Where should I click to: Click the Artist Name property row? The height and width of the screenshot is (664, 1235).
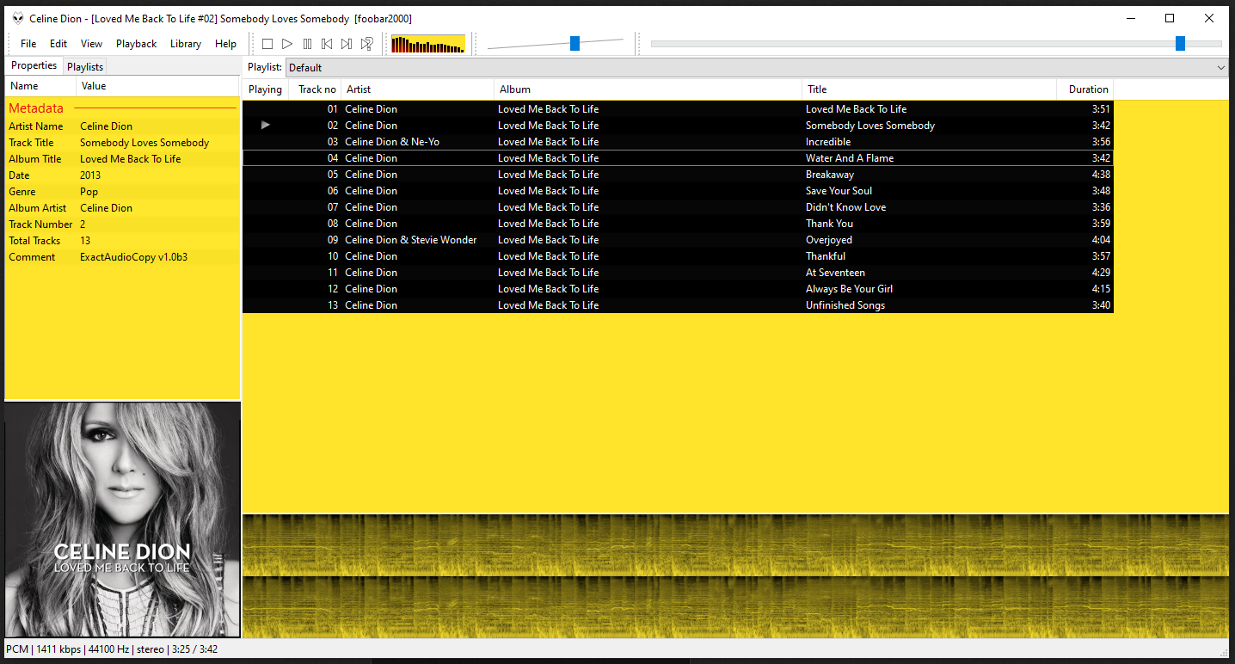(122, 126)
